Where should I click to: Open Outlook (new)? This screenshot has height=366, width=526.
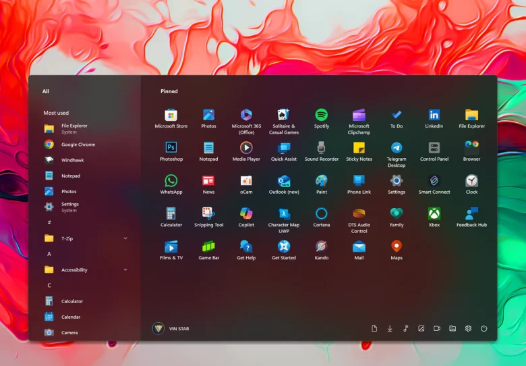[284, 184]
